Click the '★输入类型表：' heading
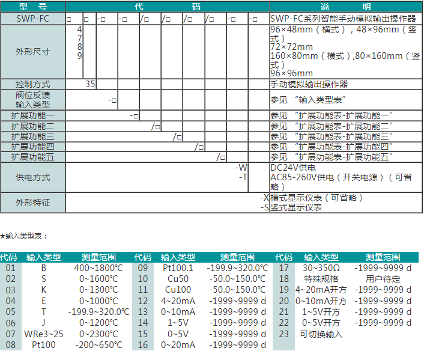424x354 pixels. pos(24,236)
